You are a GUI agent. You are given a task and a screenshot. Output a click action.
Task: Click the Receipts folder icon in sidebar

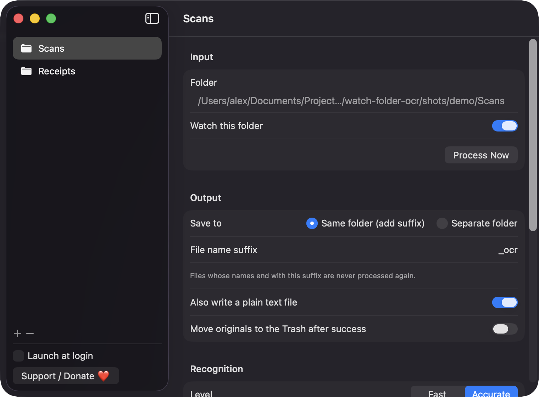coord(26,71)
